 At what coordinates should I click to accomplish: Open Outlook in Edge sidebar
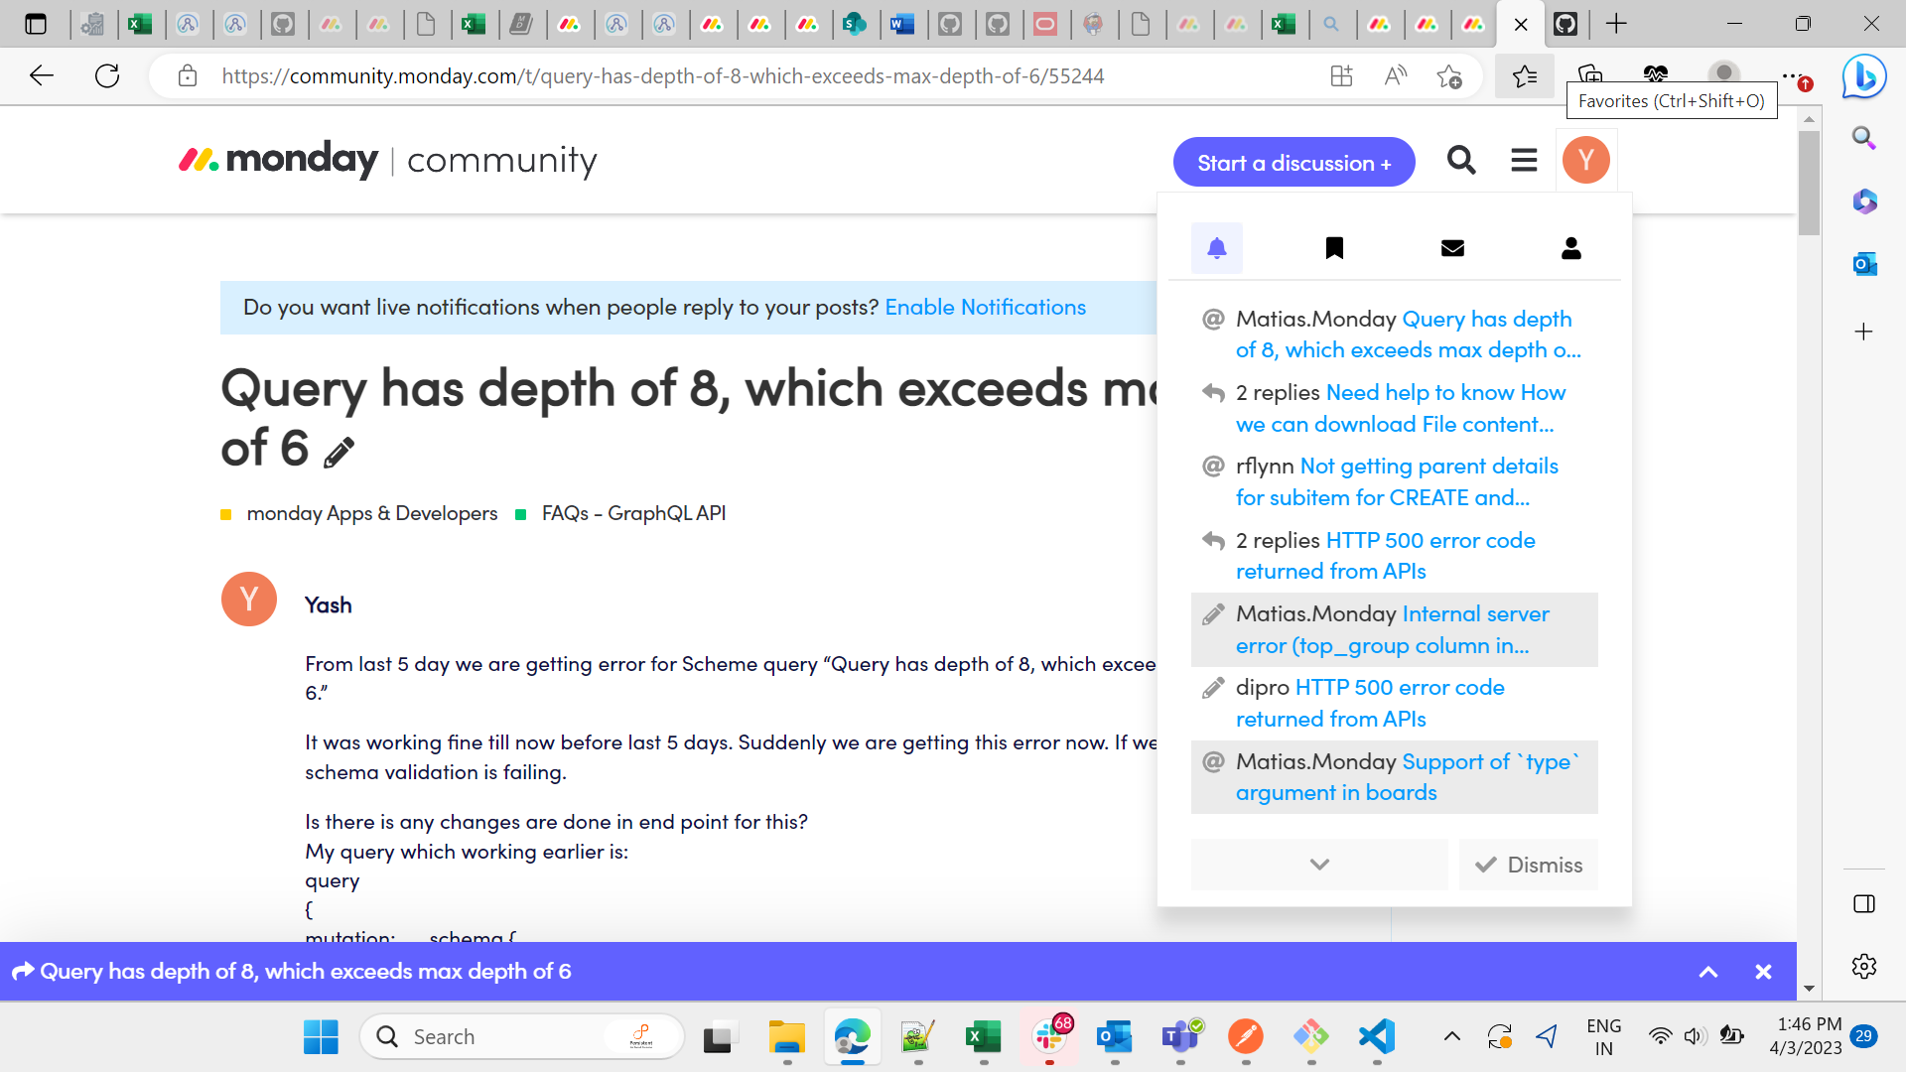[x=1863, y=264]
